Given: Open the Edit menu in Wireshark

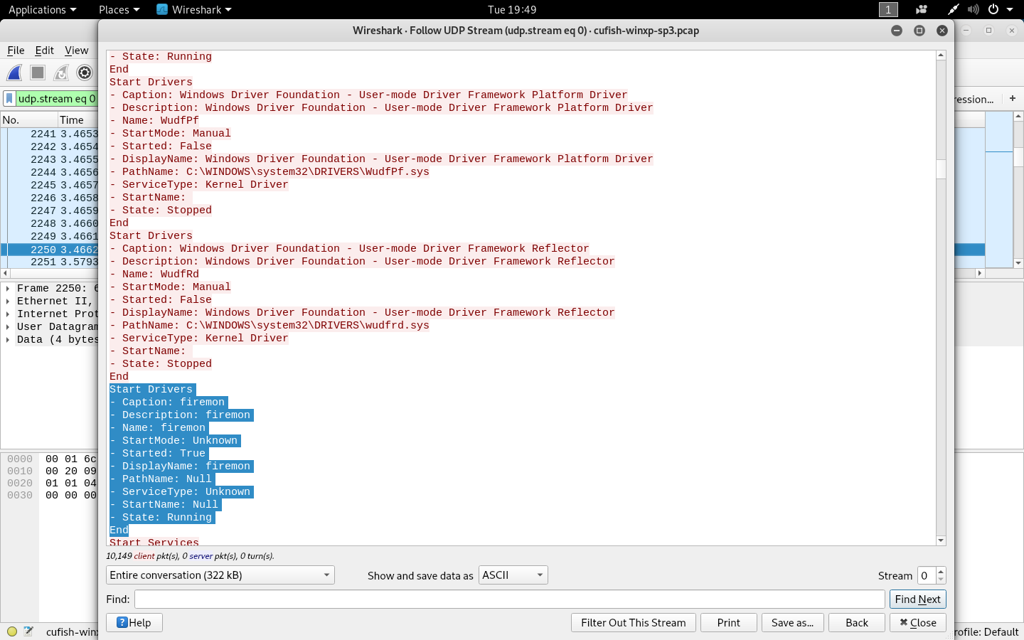Looking at the screenshot, I should (x=44, y=50).
